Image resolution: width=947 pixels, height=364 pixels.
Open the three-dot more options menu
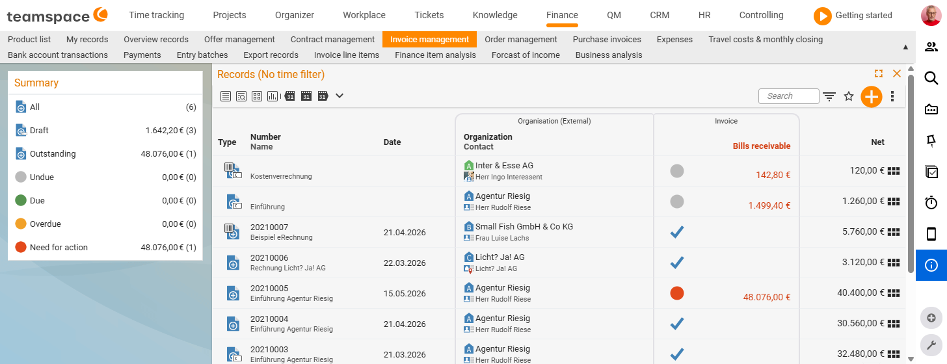click(x=892, y=97)
